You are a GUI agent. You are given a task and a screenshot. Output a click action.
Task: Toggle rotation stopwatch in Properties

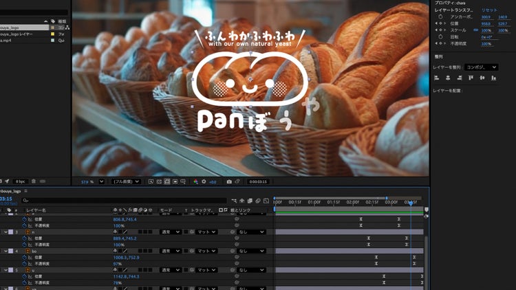(x=440, y=37)
